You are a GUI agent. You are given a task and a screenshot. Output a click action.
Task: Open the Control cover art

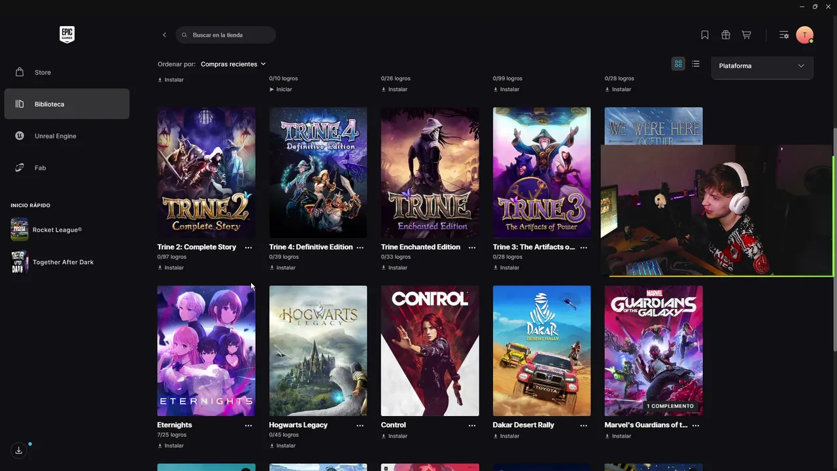pos(430,351)
